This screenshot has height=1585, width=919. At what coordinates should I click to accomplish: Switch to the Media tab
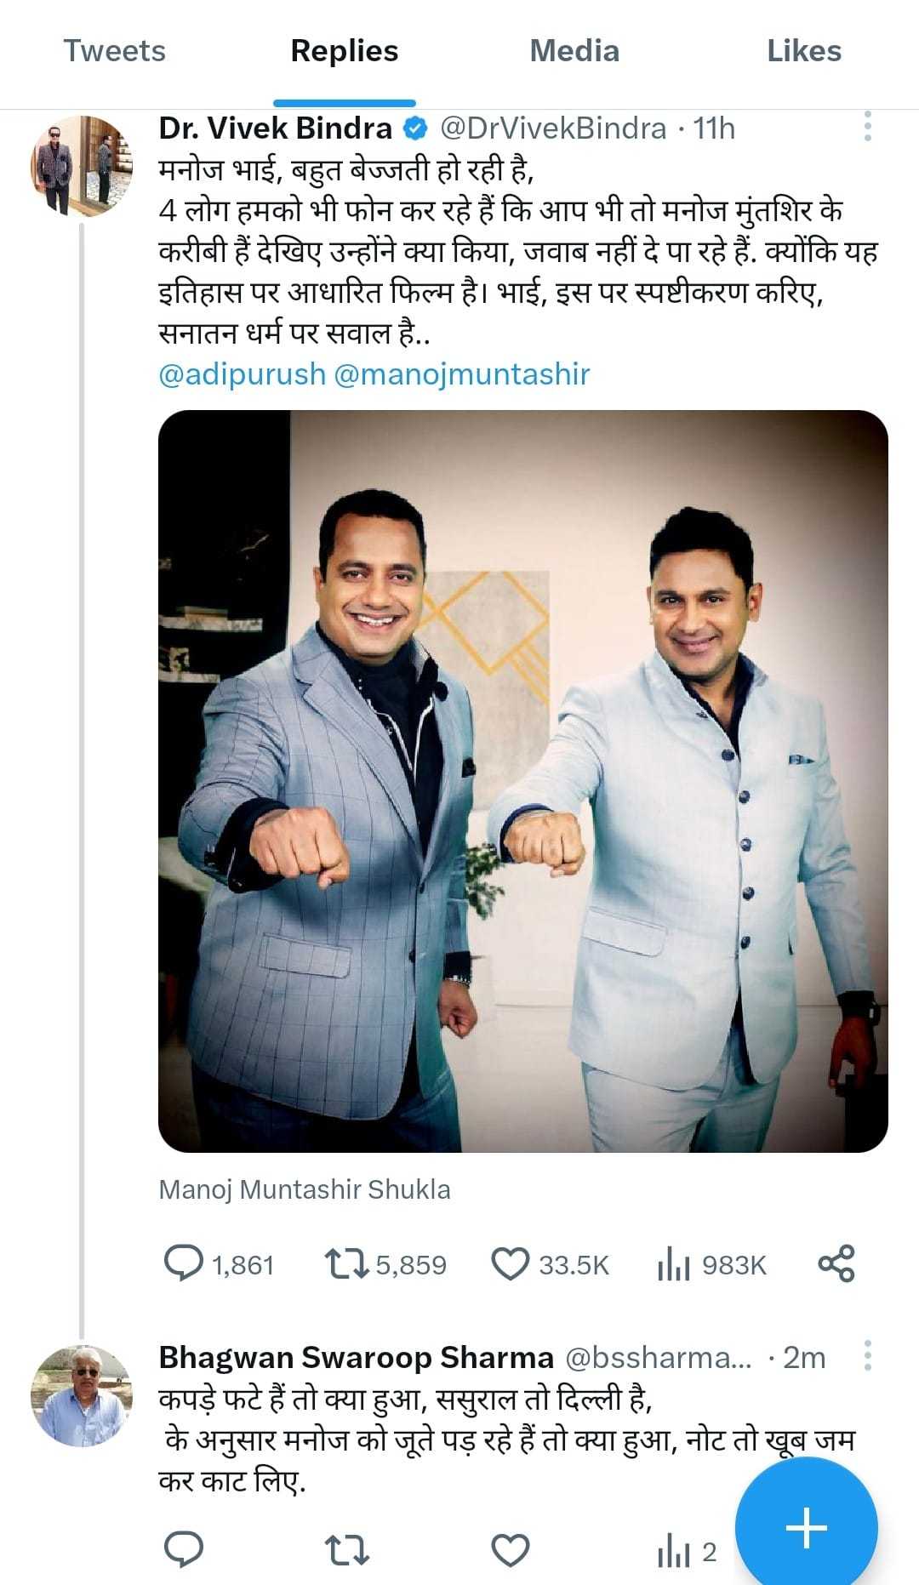click(574, 51)
